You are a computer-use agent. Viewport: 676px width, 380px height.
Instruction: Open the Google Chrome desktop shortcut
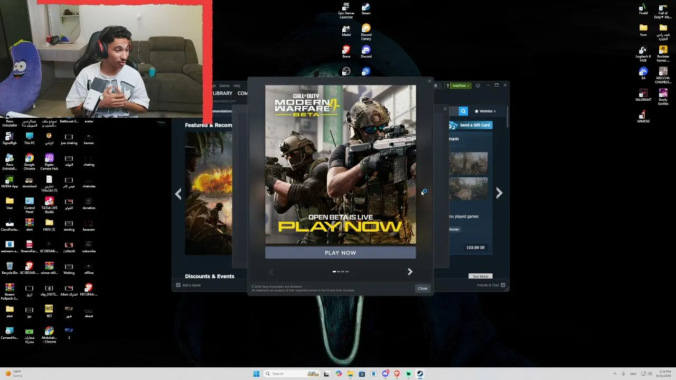(x=29, y=161)
